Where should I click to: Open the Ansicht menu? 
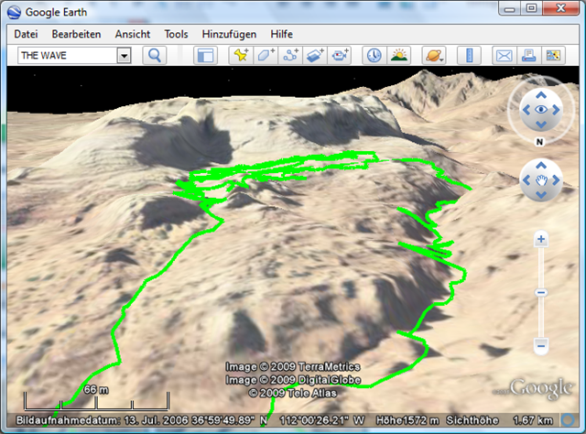(x=133, y=34)
